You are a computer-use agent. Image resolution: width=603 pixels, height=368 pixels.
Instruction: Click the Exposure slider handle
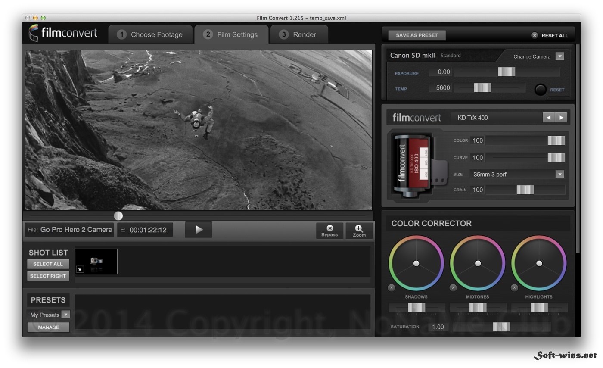507,72
